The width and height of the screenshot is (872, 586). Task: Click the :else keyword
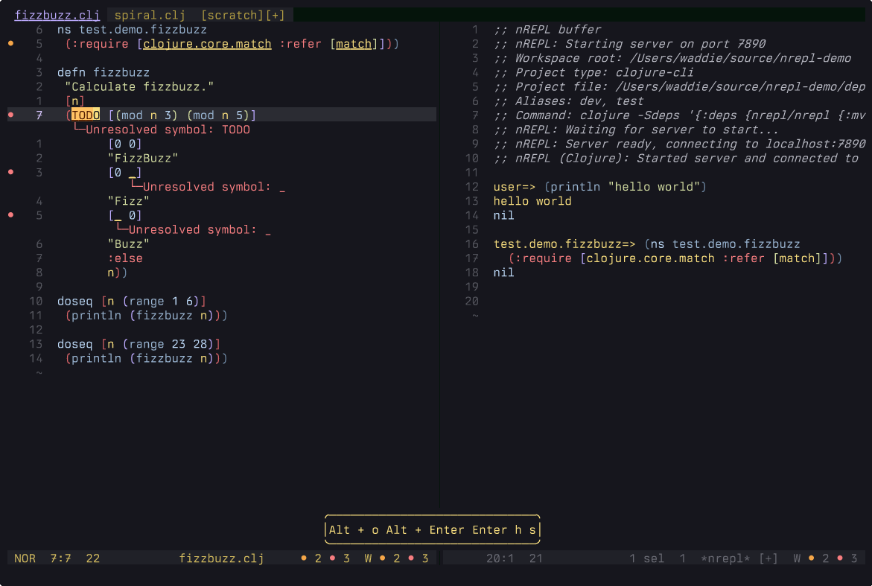point(125,258)
